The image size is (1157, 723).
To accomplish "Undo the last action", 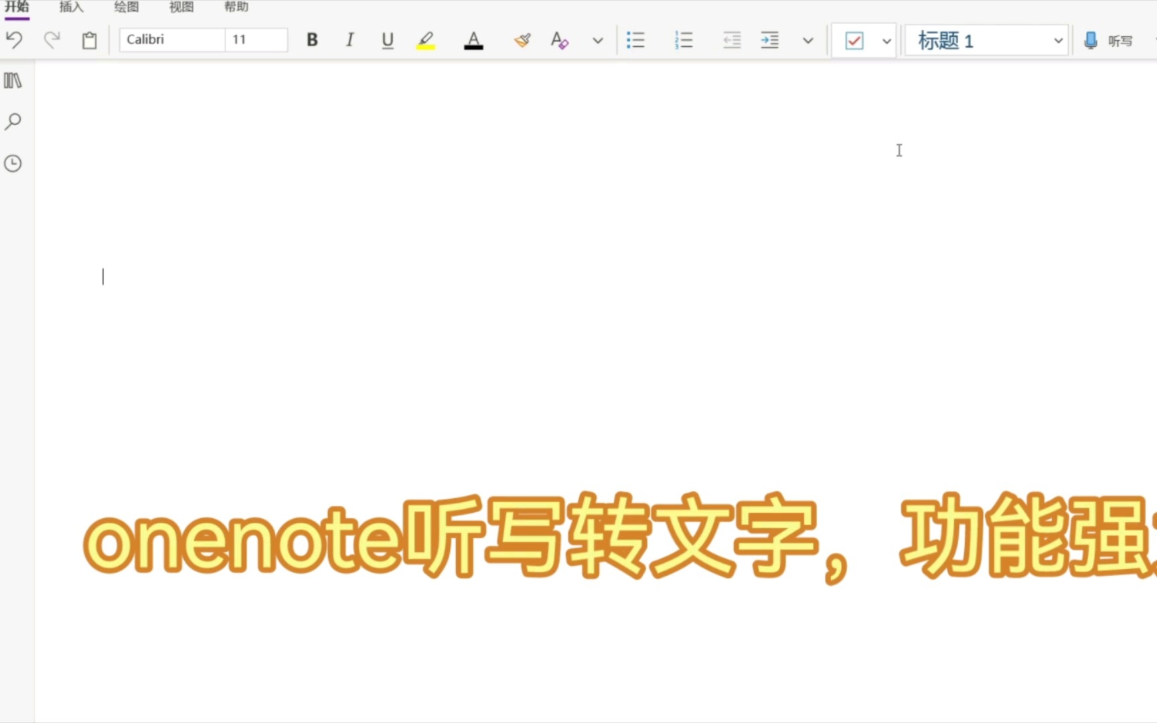I will tap(14, 40).
